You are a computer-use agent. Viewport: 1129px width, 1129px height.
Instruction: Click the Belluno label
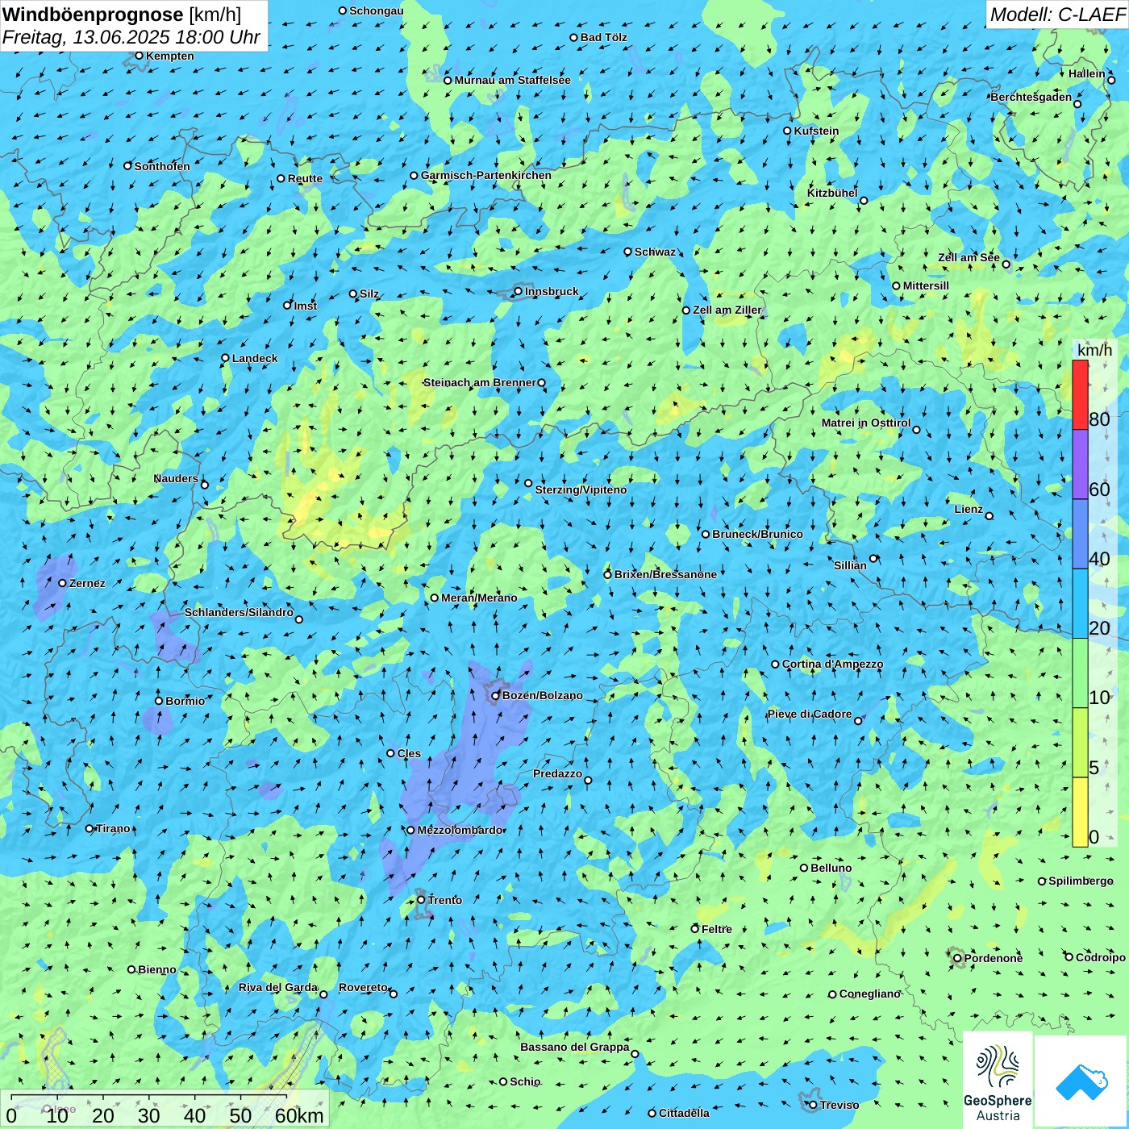(831, 868)
